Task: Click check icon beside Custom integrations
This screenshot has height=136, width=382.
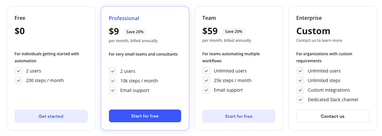Action: (300, 90)
